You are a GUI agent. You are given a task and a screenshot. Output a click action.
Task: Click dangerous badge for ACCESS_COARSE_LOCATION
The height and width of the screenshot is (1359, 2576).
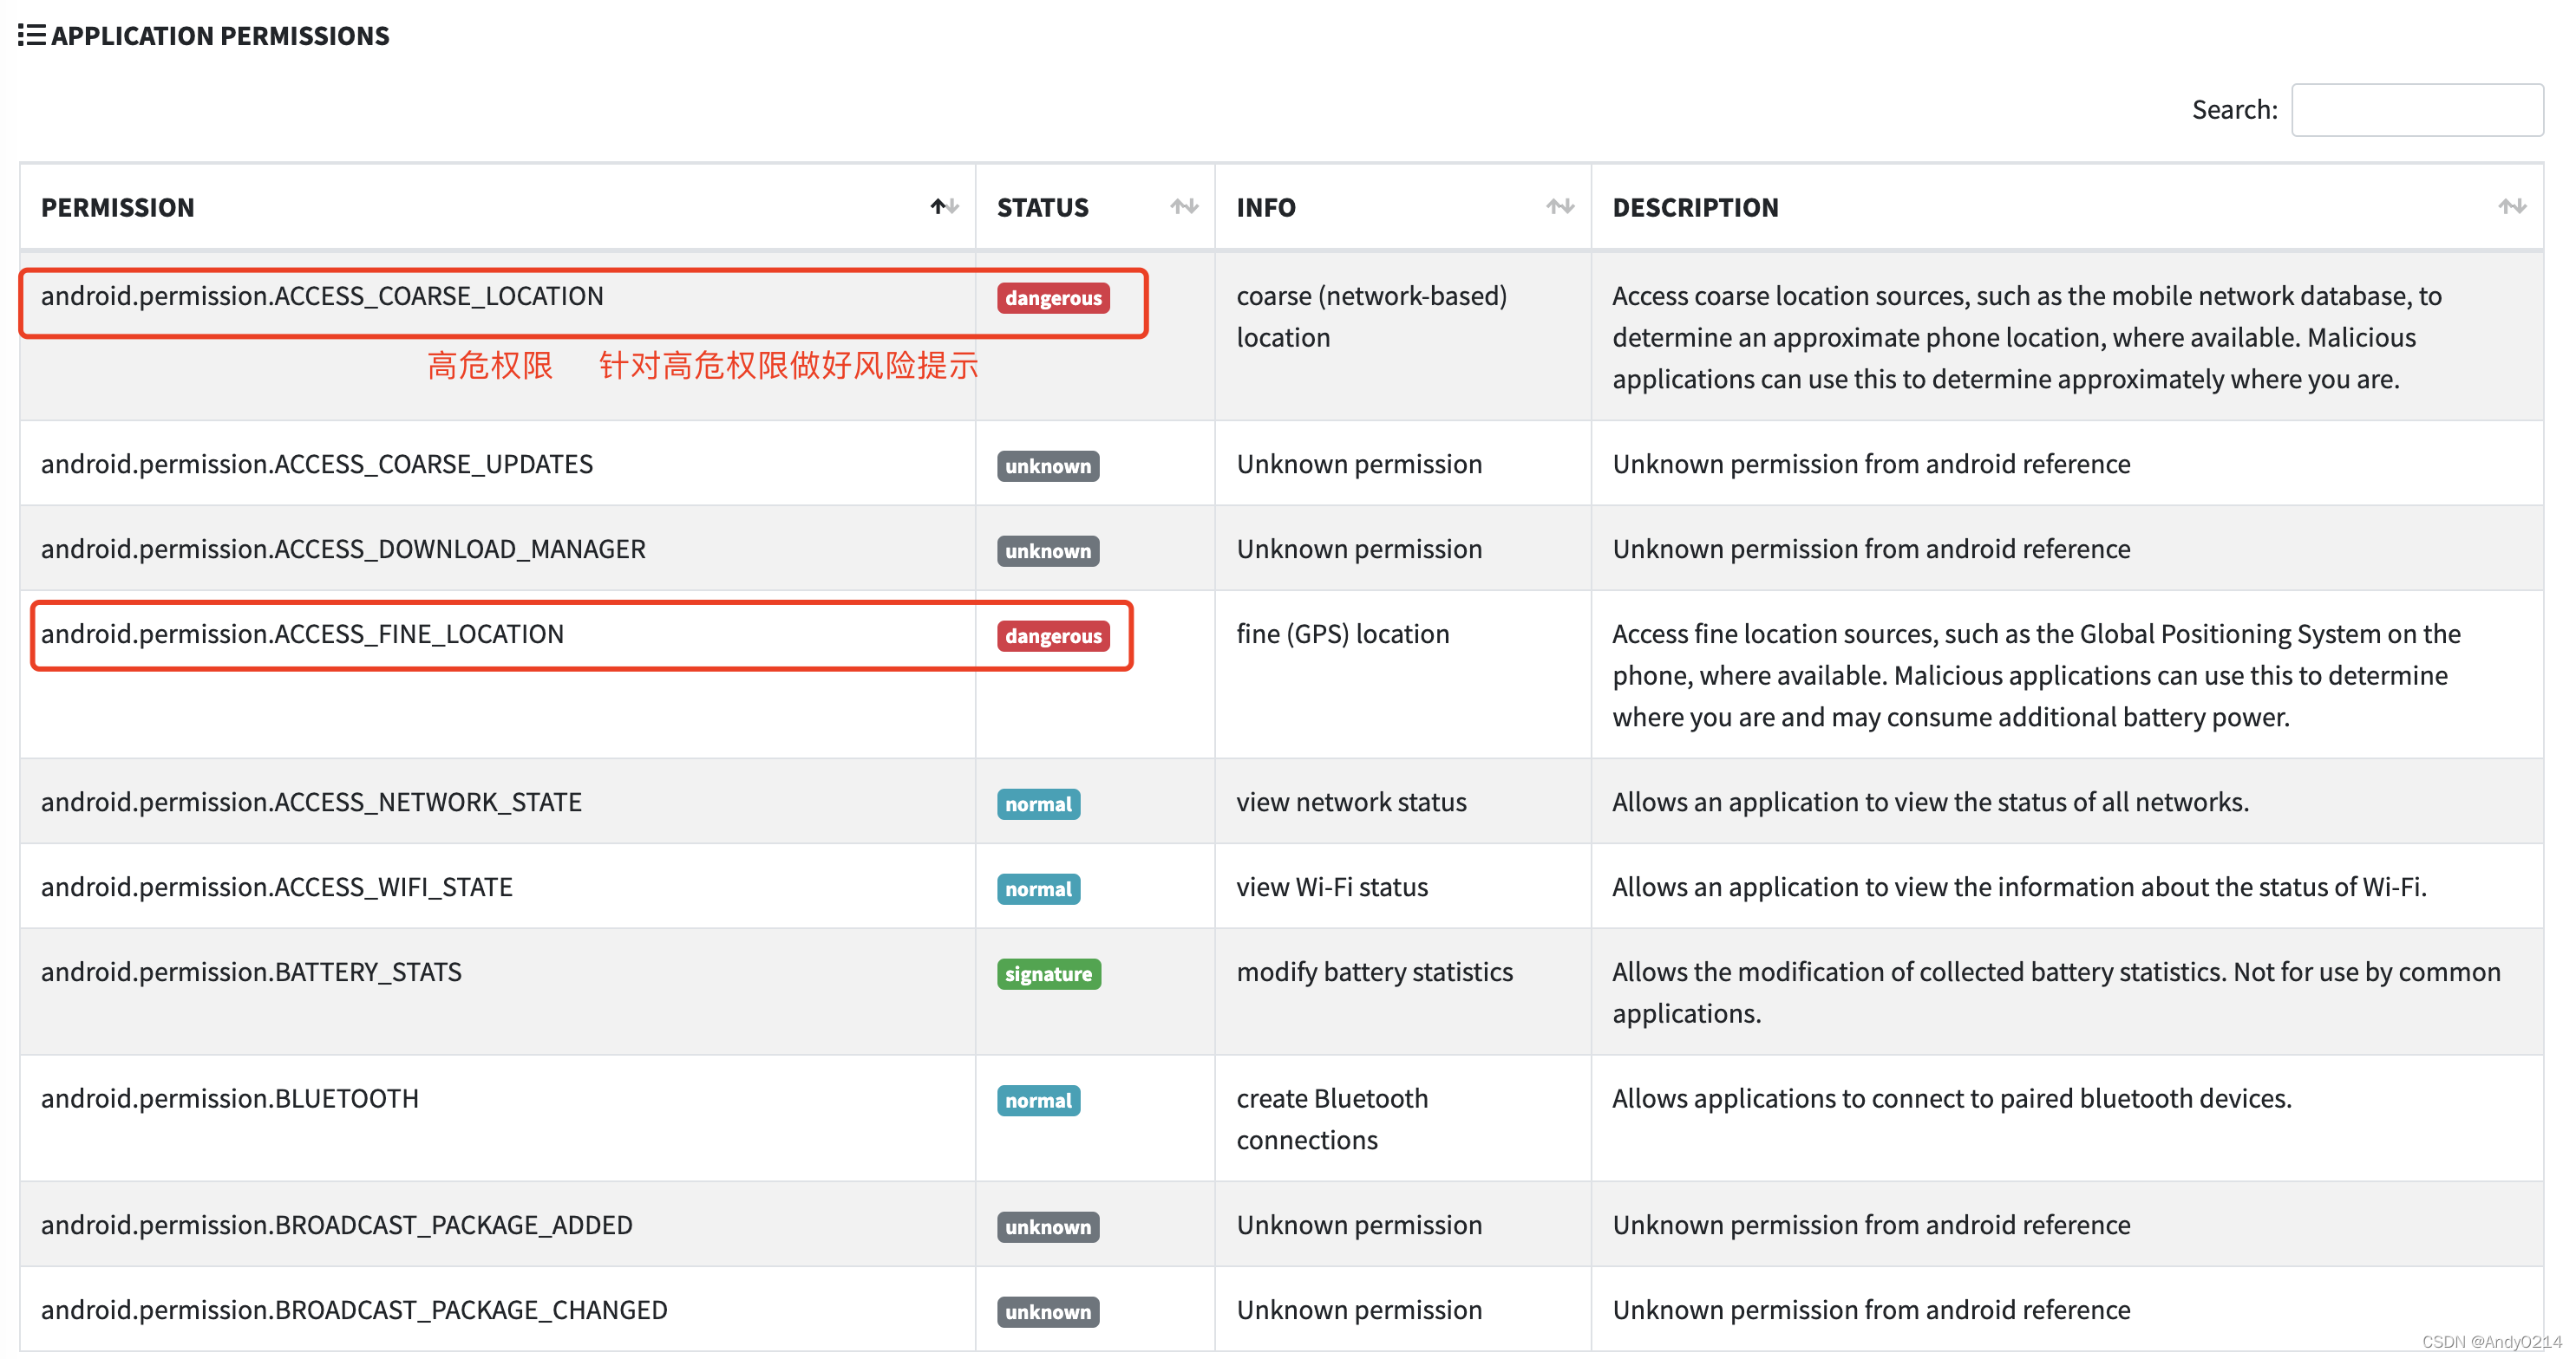1052,298
